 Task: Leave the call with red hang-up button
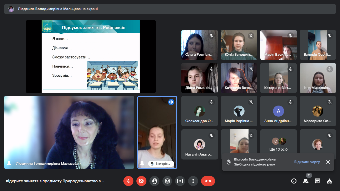pos(208,181)
